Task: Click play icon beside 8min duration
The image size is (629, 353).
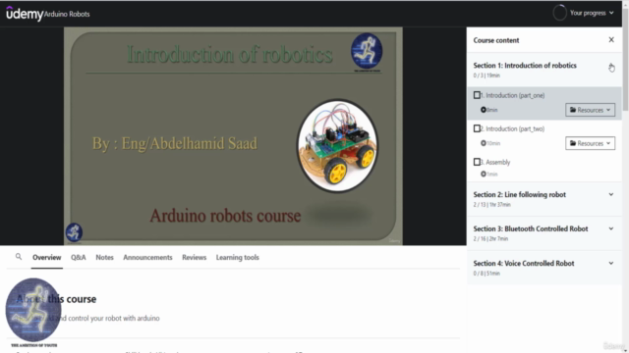Action: 484,110
